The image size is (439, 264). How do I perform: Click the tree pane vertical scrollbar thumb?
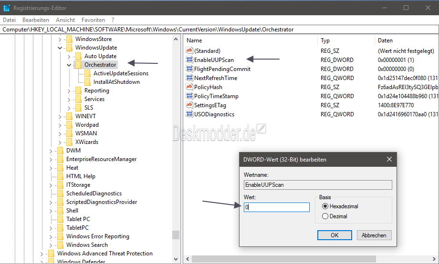[x=176, y=235]
